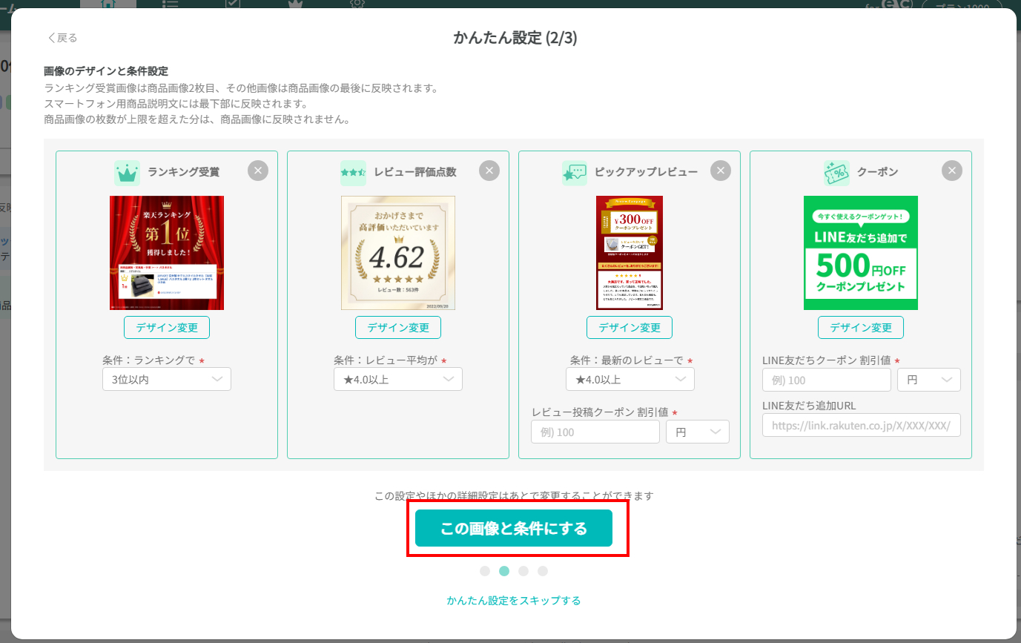Image resolution: width=1021 pixels, height=643 pixels.
Task: Select the 4.62 review score thumbnail
Action: (x=398, y=253)
